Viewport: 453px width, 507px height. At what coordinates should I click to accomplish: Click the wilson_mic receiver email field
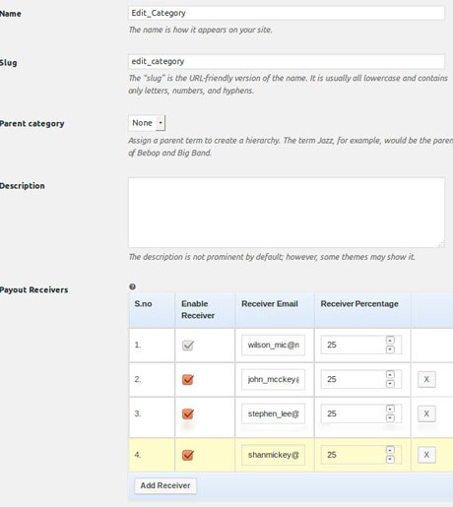point(273,345)
